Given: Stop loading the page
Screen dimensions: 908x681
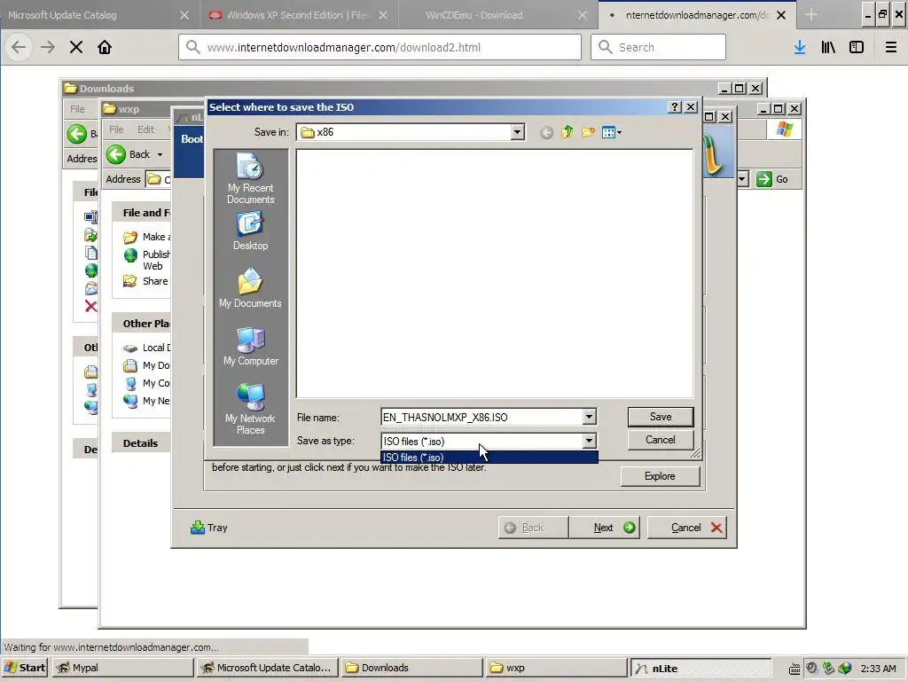Looking at the screenshot, I should 76,47.
